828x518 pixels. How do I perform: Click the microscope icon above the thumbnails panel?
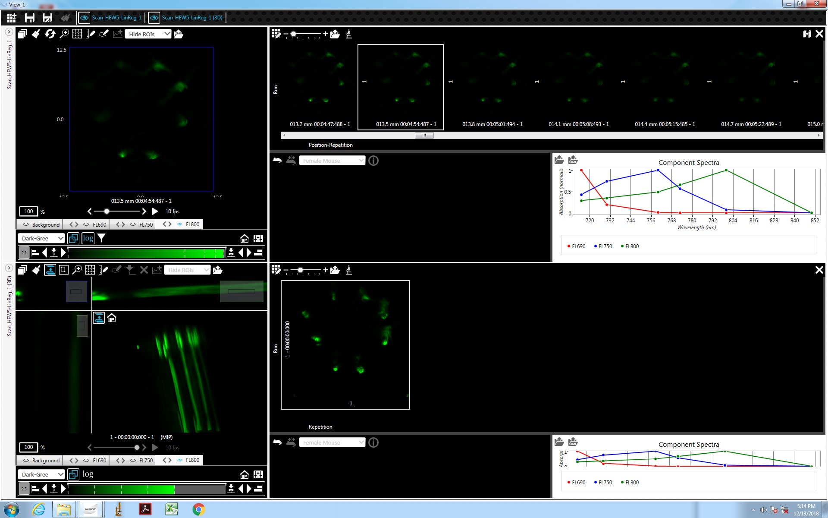click(349, 33)
